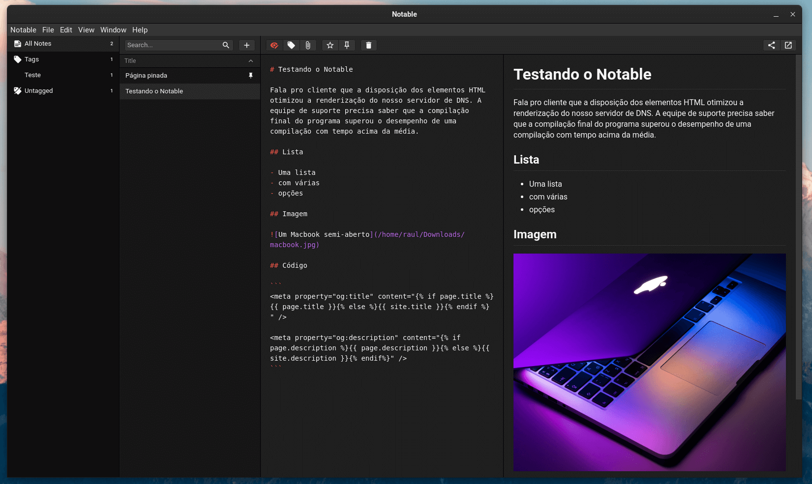Select the 'Teste' tag

[x=32, y=75]
